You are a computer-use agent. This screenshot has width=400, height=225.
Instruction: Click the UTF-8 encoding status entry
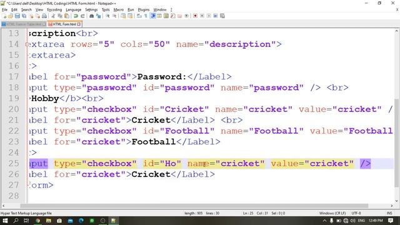tap(356, 213)
